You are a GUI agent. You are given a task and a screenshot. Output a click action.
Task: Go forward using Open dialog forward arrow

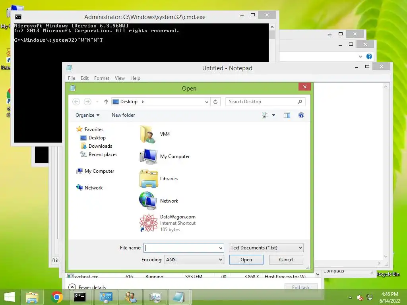click(87, 102)
